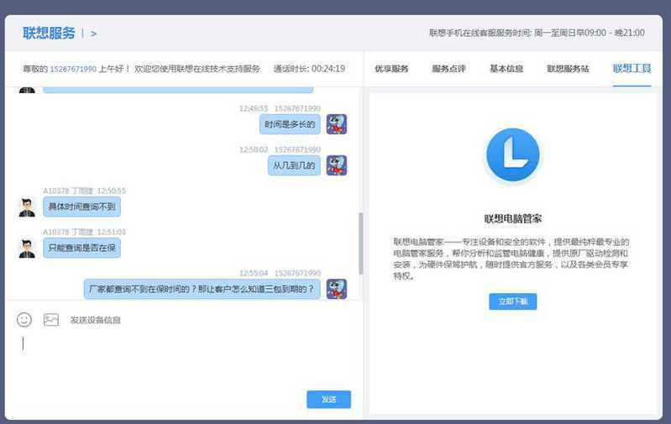Open the emoji picker smiley icon
671x424 pixels.
pos(24,320)
